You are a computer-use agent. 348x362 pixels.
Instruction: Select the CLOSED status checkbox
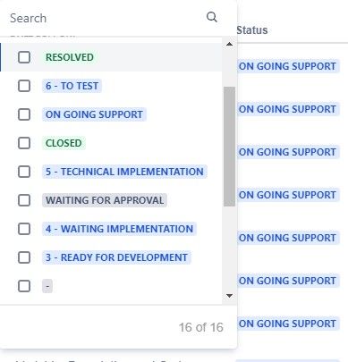click(x=24, y=143)
